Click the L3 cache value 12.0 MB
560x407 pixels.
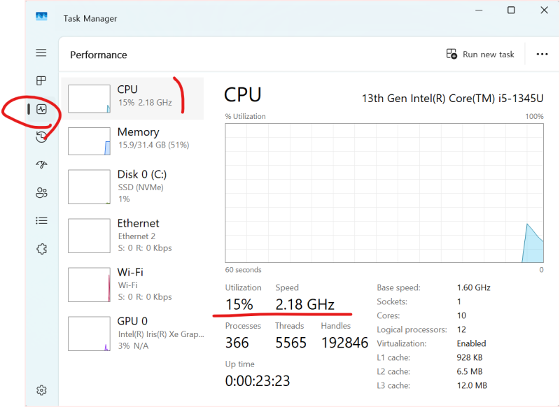(472, 385)
